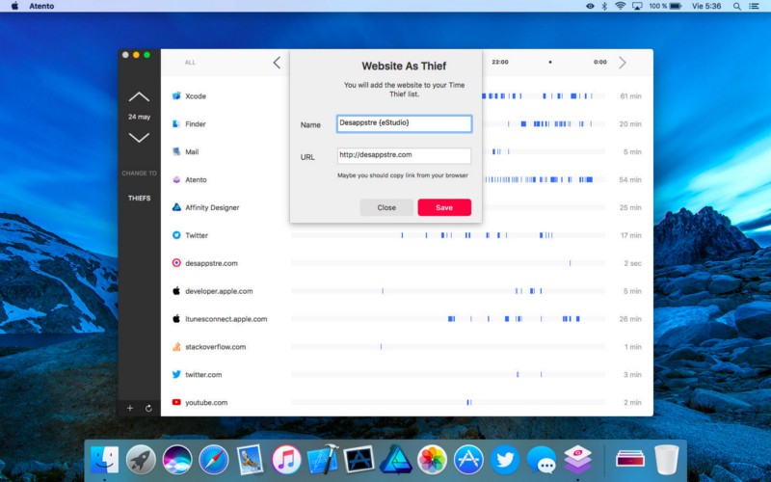Focus the URL input field
771x482 pixels.
click(x=404, y=156)
